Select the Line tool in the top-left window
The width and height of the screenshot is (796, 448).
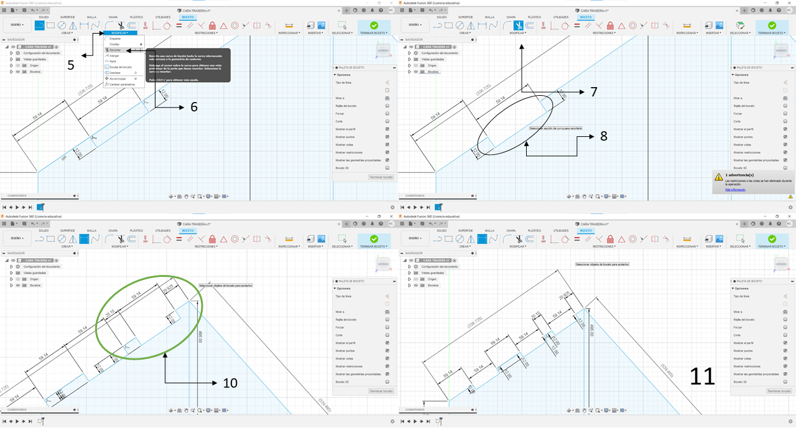tap(39, 26)
